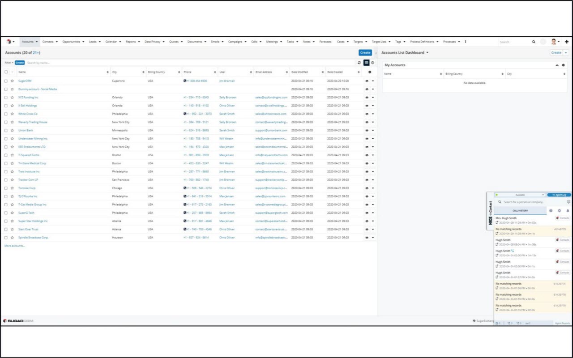Open the SugarCRM cube logo menu
This screenshot has width=573, height=358.
coord(10,42)
